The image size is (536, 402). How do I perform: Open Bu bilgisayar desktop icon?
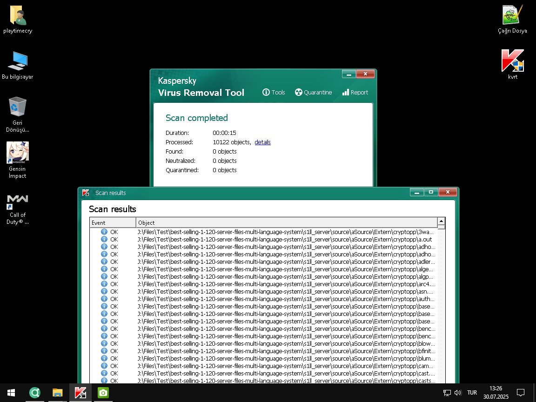[x=18, y=61]
